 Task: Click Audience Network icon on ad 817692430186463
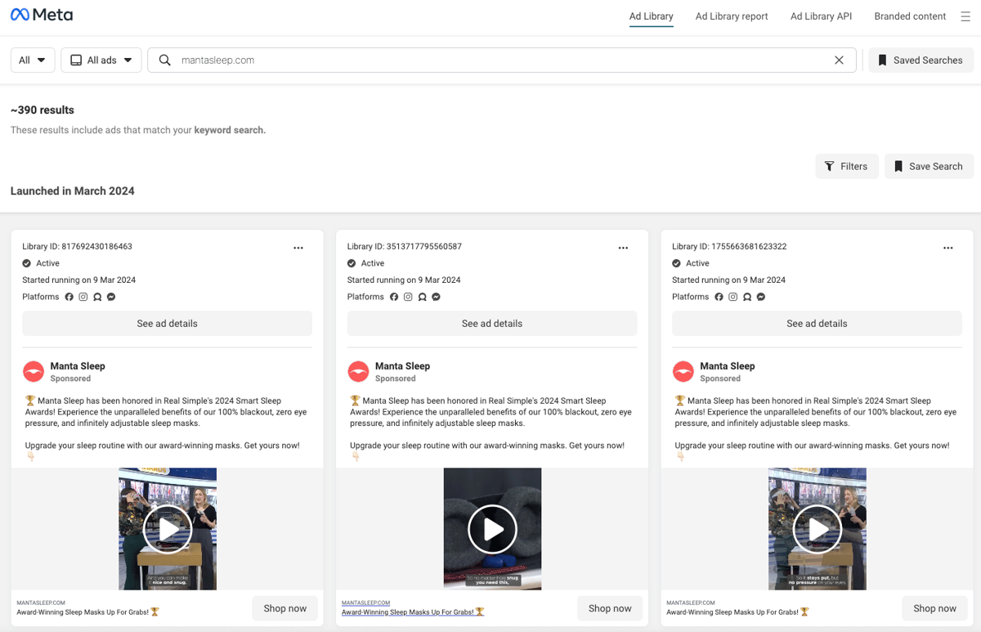[x=97, y=297]
